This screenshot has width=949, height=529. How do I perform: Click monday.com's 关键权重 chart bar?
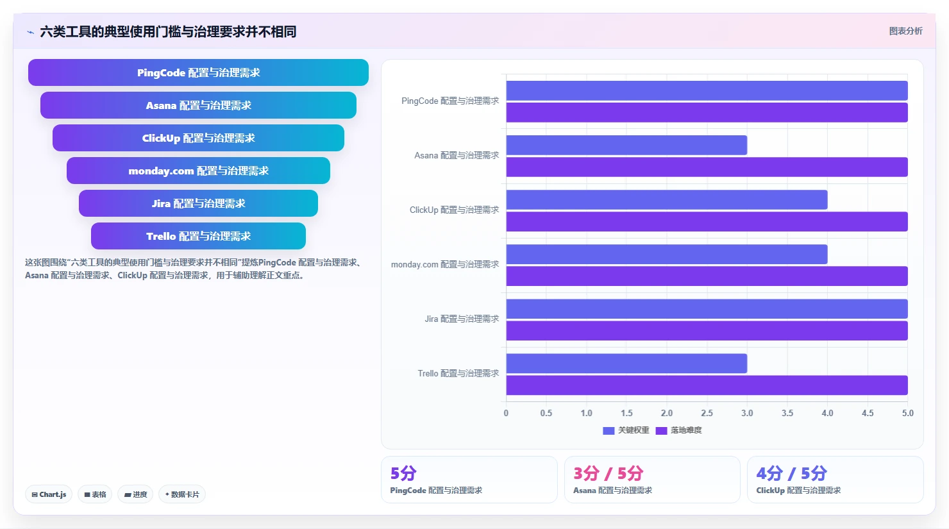tap(667, 254)
